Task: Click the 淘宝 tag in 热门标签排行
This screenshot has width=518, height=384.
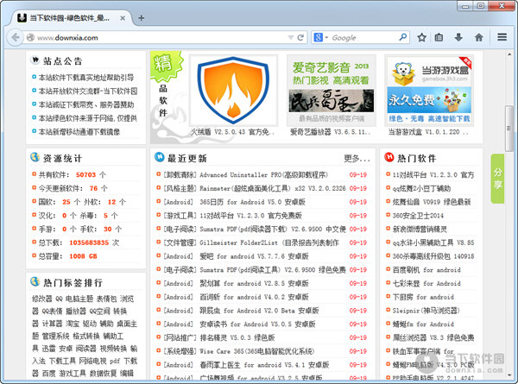Action: point(73,324)
